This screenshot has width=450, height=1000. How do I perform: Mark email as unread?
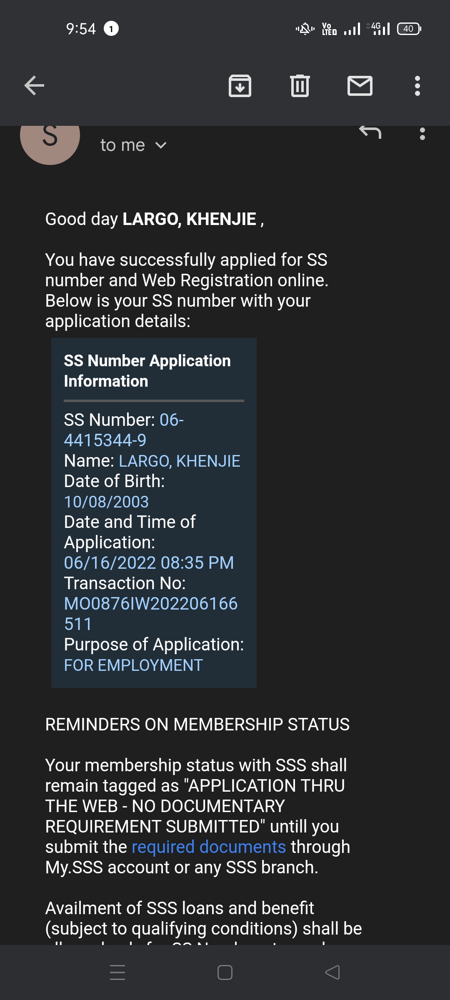tap(360, 86)
